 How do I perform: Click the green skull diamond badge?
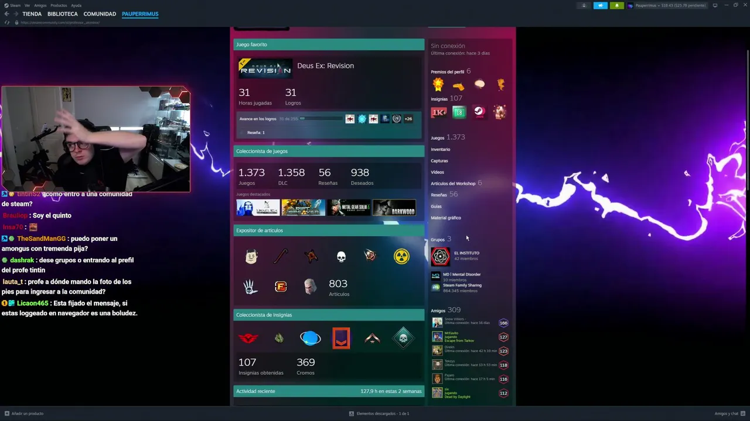403,338
